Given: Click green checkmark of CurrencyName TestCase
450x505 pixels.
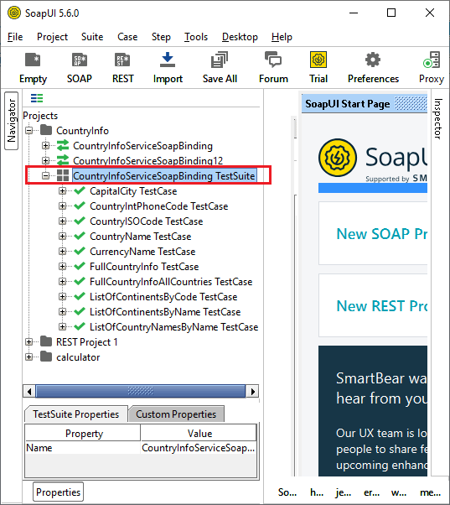Looking at the screenshot, I should click(80, 251).
